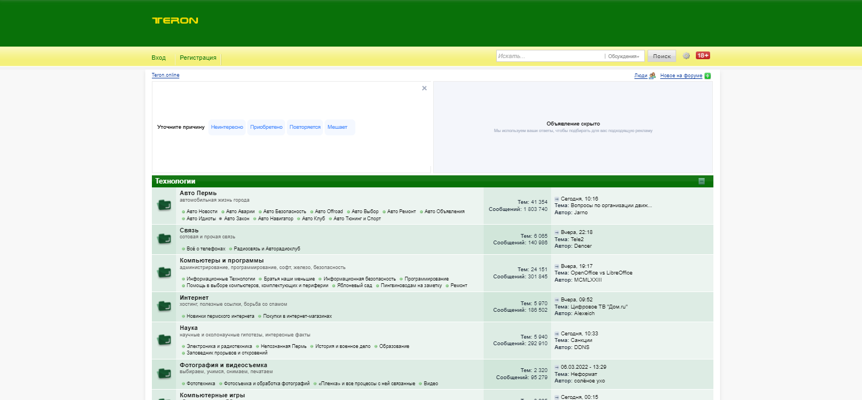
Task: Click the Поиск search button
Action: [x=662, y=56]
